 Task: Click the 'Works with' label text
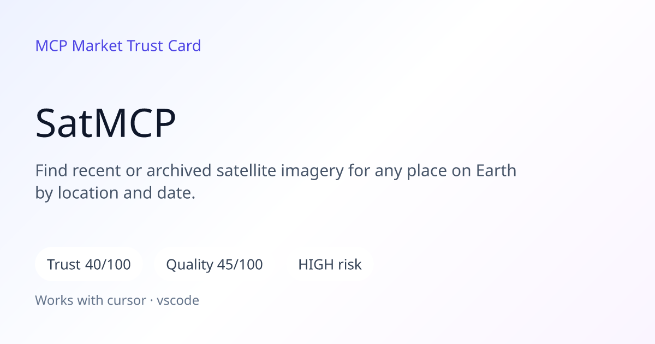click(x=63, y=300)
